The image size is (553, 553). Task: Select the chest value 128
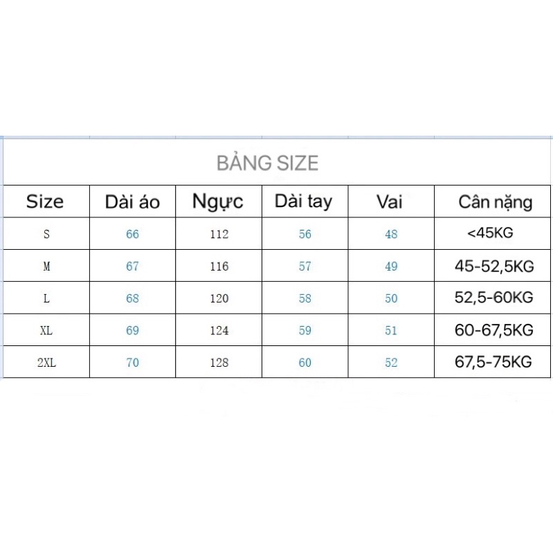pyautogui.click(x=219, y=363)
